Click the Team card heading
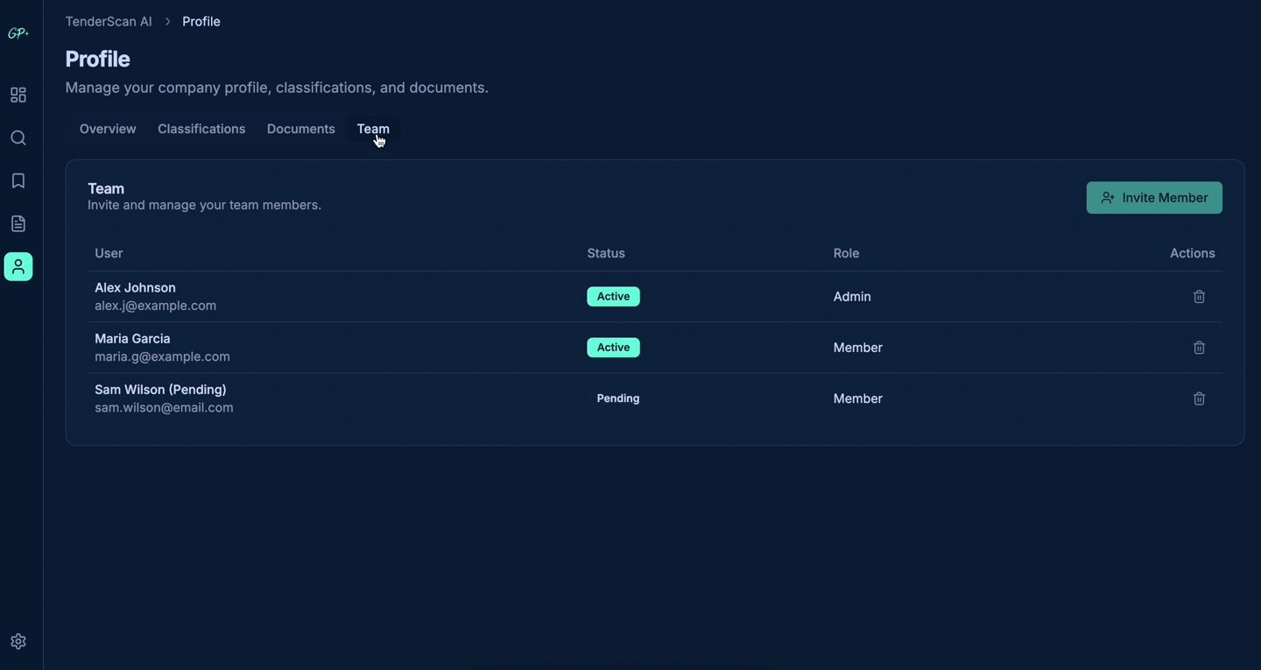This screenshot has width=1261, height=670. click(106, 188)
